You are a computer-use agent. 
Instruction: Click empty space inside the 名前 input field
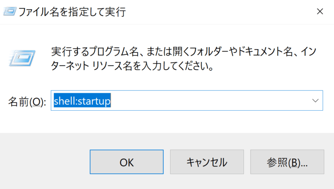click(x=209, y=101)
